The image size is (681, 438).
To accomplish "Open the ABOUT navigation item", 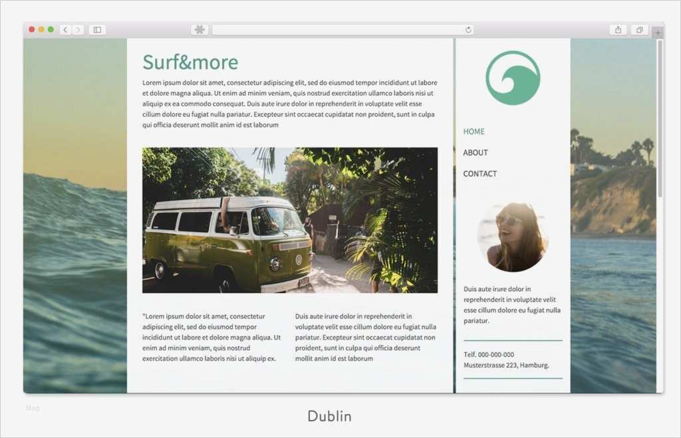I will 476,153.
